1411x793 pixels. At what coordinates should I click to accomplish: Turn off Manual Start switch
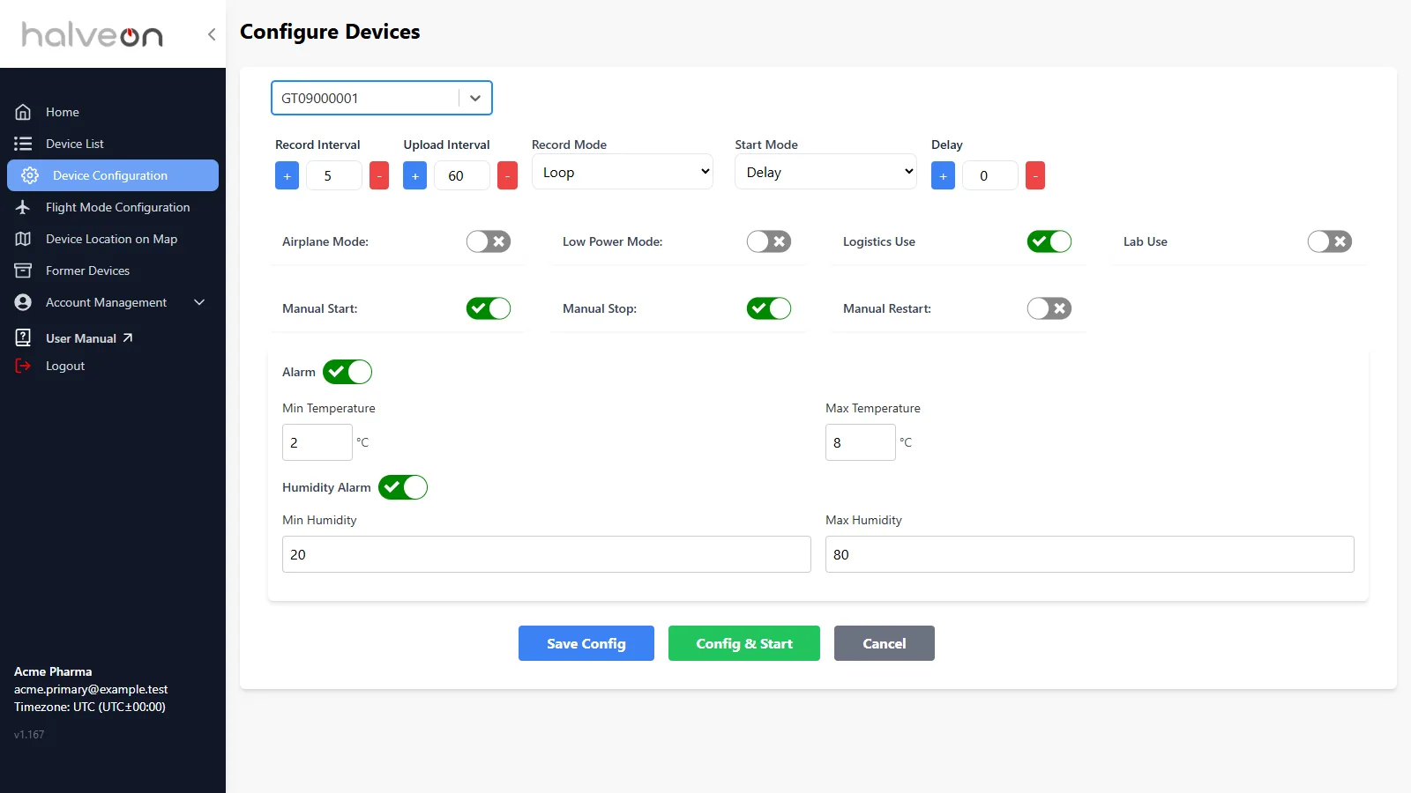point(489,308)
